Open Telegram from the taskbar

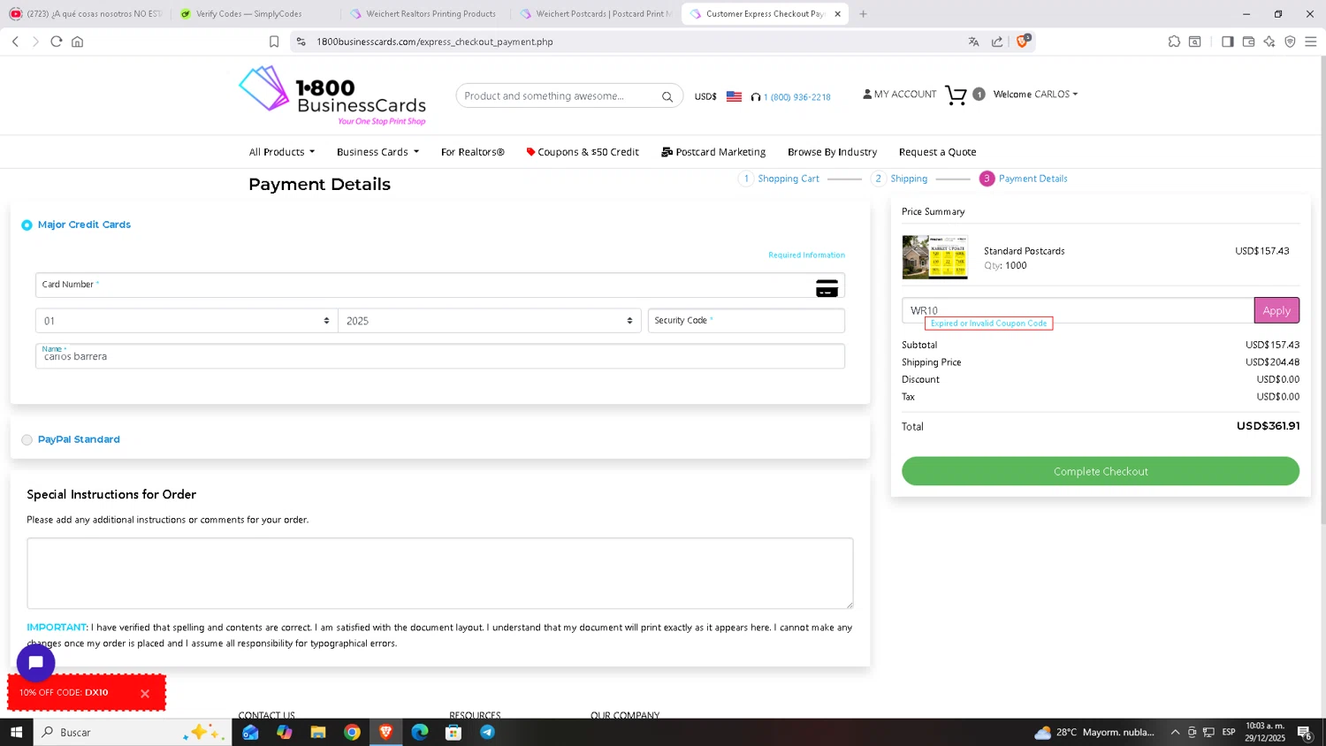(x=487, y=732)
